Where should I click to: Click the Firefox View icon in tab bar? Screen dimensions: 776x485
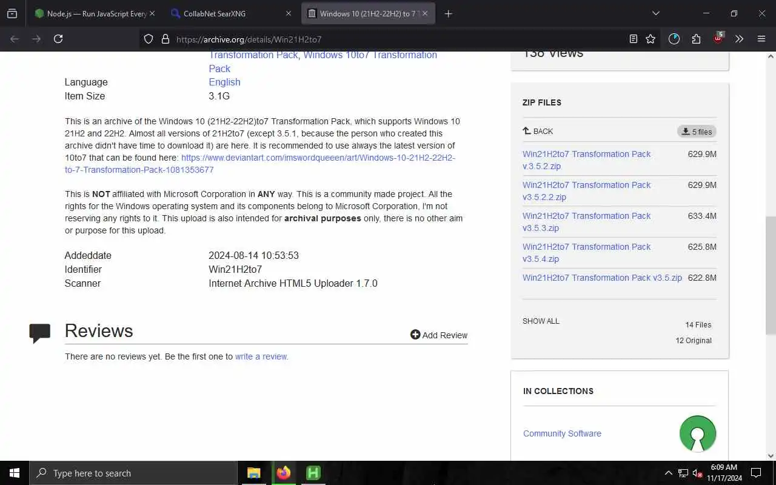click(x=12, y=13)
